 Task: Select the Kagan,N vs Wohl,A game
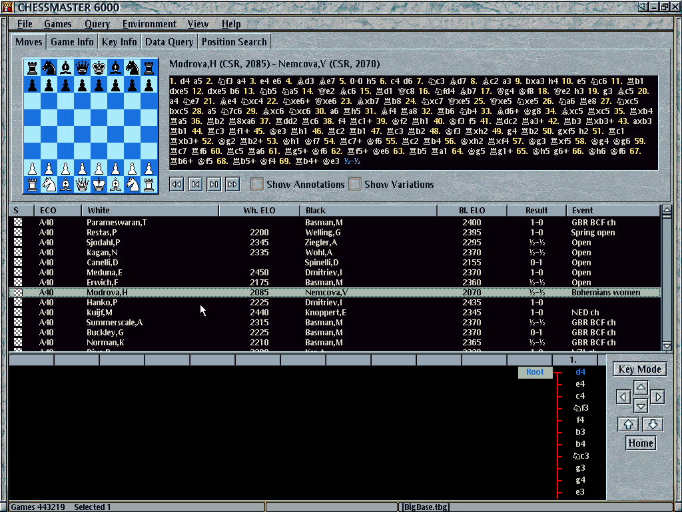334,253
